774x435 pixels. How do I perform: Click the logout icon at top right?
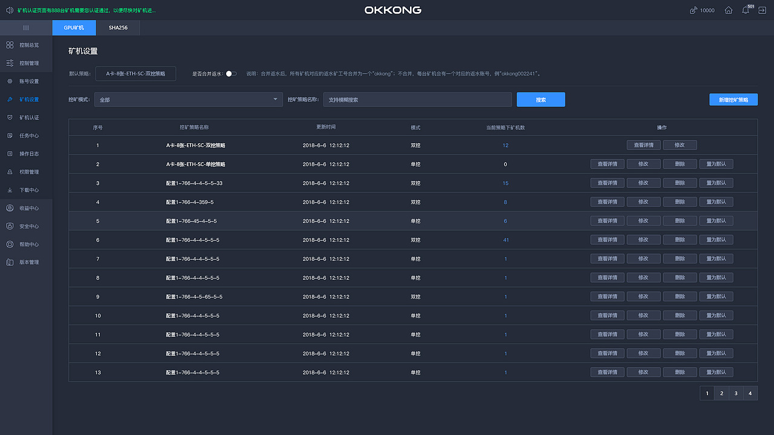[764, 10]
